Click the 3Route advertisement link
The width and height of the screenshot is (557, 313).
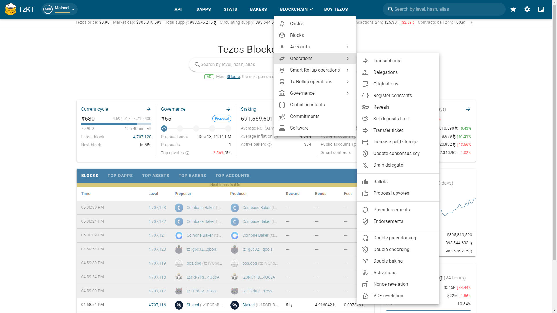pos(233,77)
